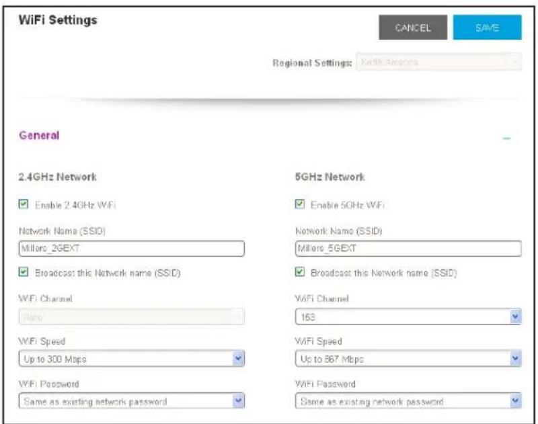
Task: Toggle 2.4GHz Broadcast this Network name checkbox
Action: (x=24, y=272)
